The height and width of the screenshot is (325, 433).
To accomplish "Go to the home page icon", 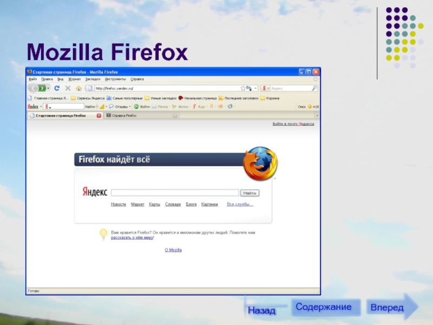I will 78,88.
